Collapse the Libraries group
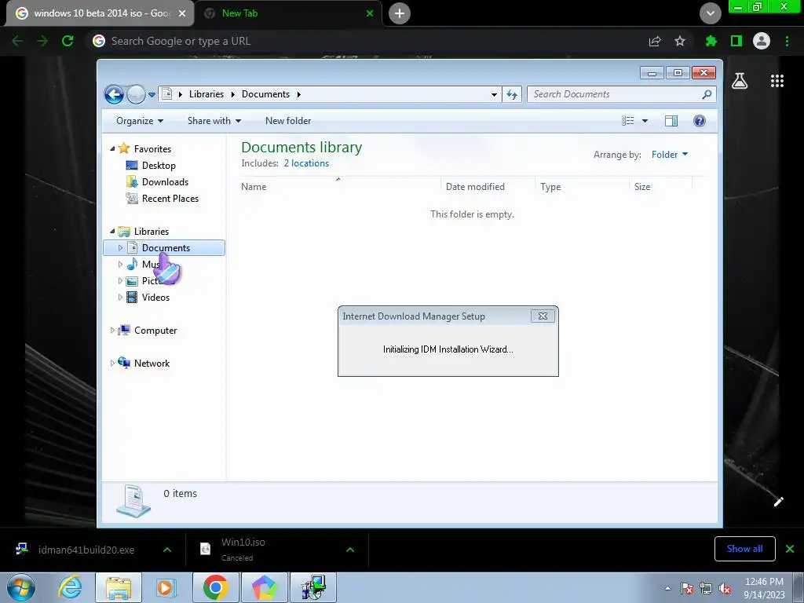The width and height of the screenshot is (804, 603). (112, 232)
